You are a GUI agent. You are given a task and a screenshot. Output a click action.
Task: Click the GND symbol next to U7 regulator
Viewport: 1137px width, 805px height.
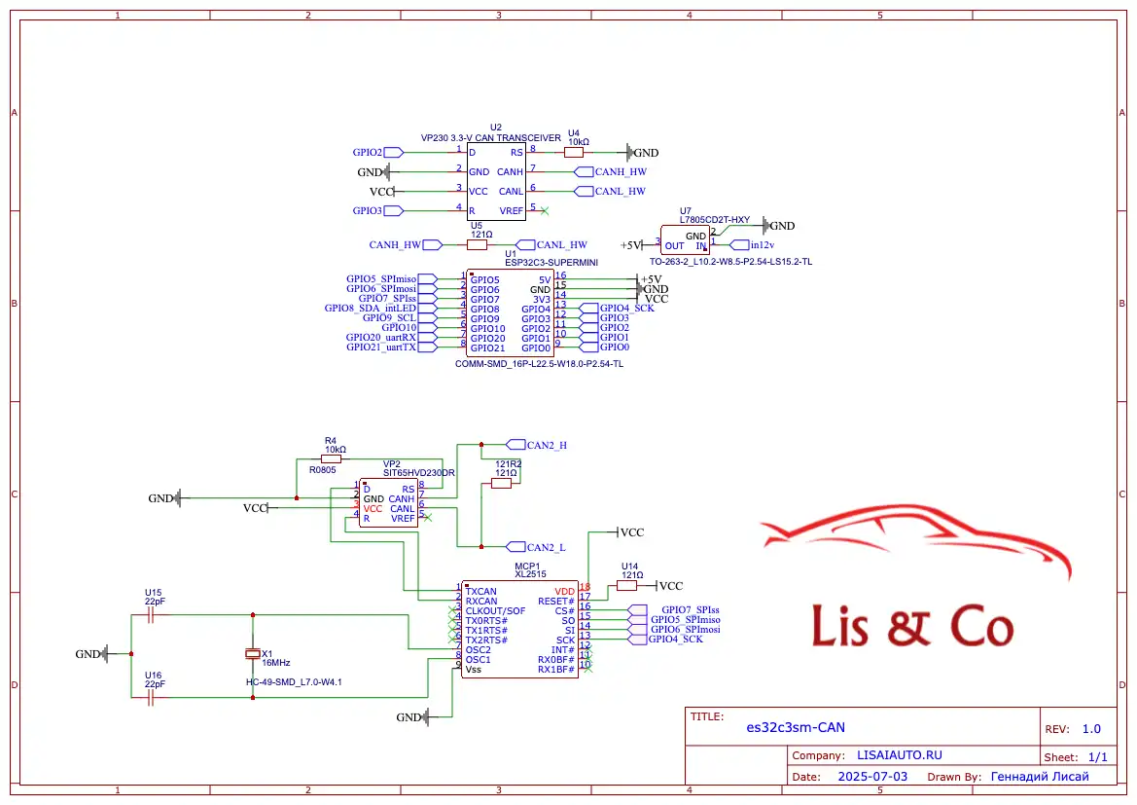coord(765,225)
